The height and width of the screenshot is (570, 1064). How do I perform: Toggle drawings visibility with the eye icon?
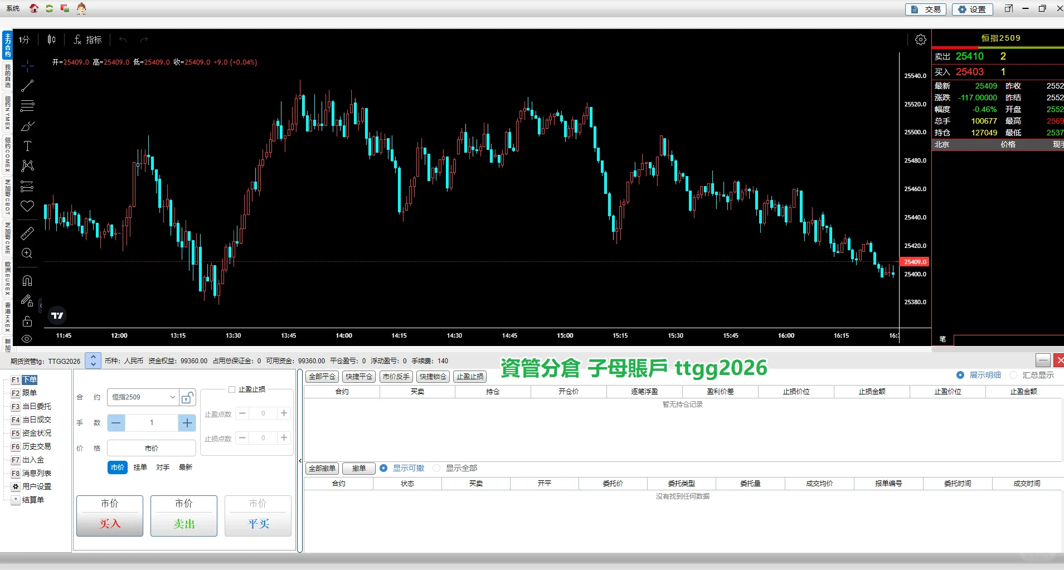point(27,339)
